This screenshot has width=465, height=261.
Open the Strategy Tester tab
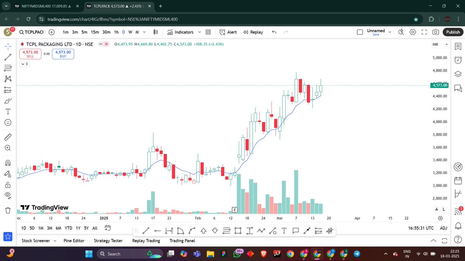click(108, 241)
